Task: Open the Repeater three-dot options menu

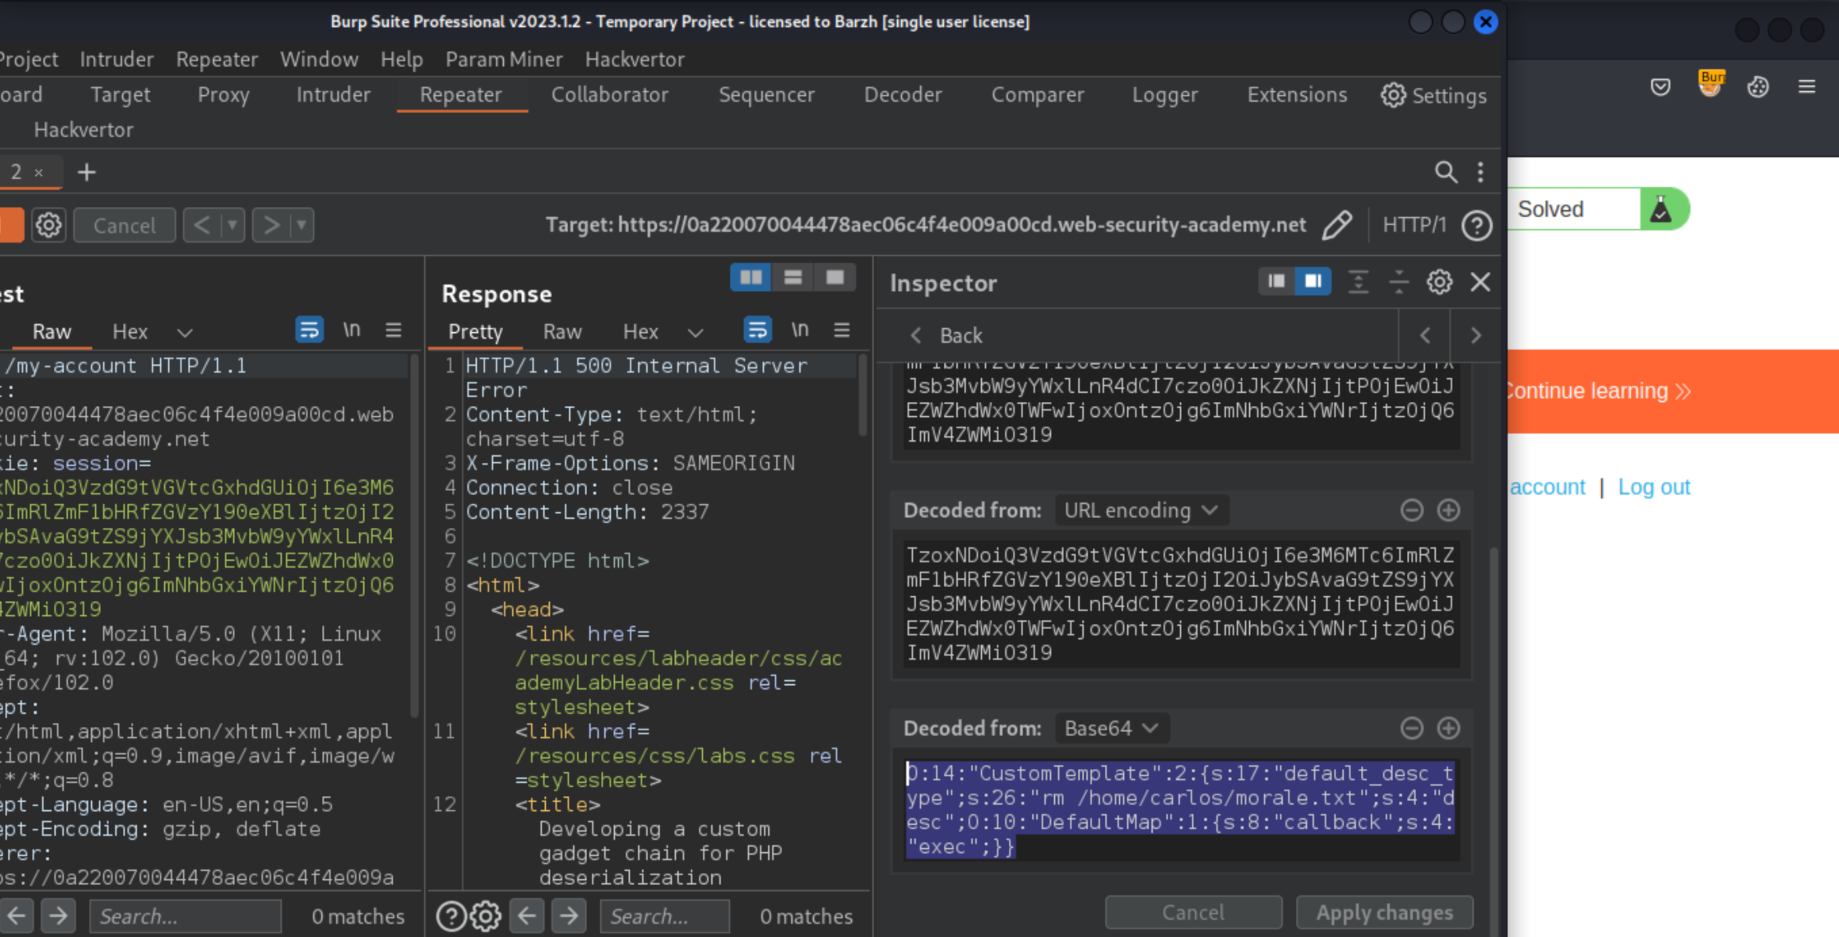Action: 1480,172
